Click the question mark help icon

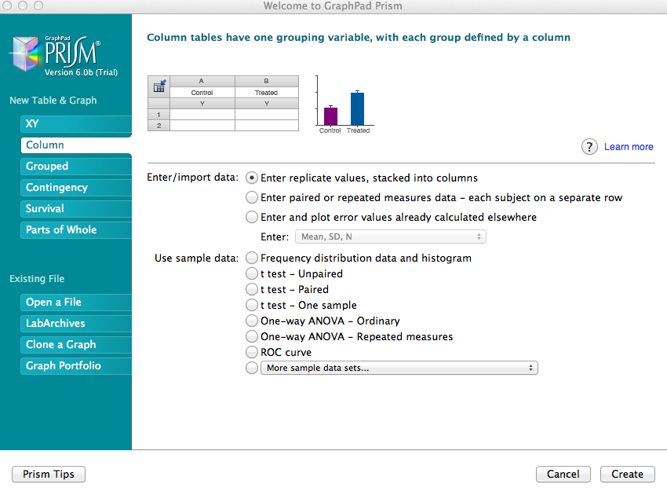click(589, 147)
